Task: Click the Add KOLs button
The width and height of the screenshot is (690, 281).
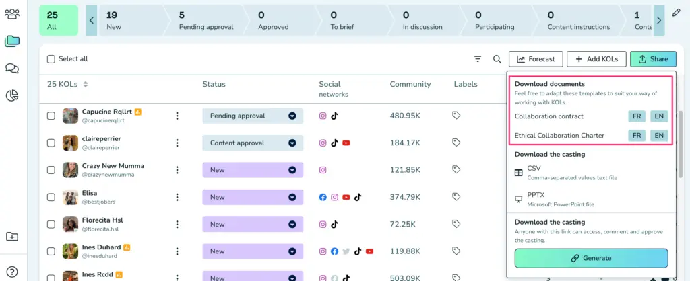Action: [596, 59]
